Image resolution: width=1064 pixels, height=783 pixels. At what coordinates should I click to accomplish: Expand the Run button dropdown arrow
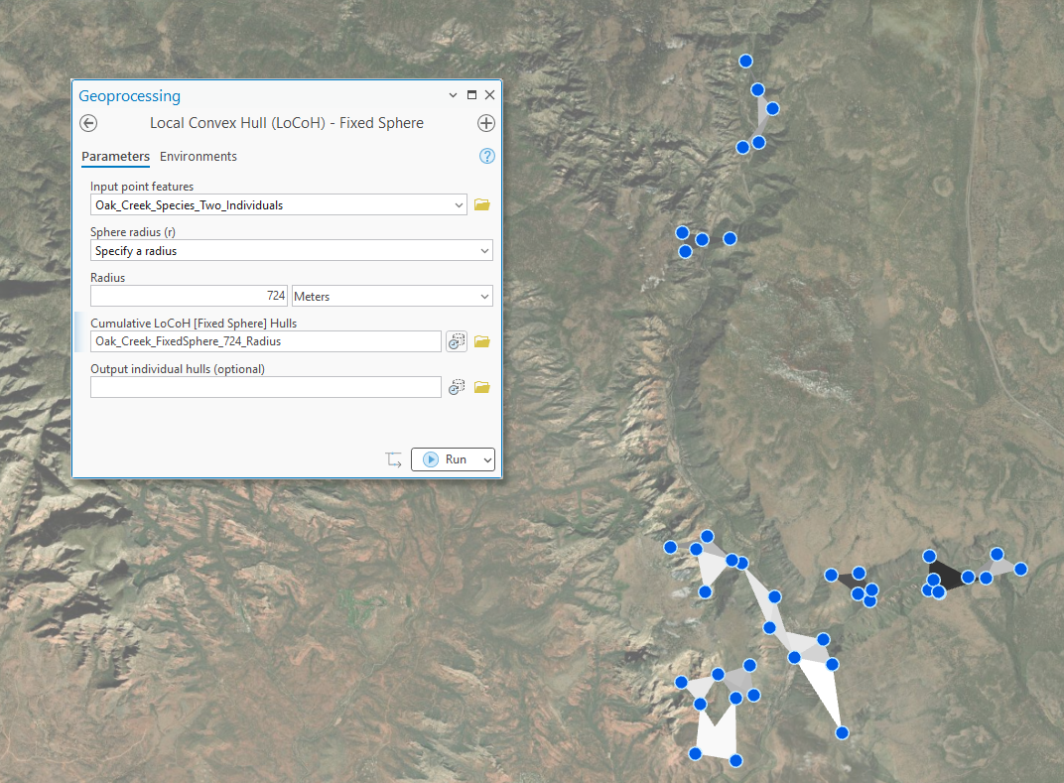click(x=486, y=459)
